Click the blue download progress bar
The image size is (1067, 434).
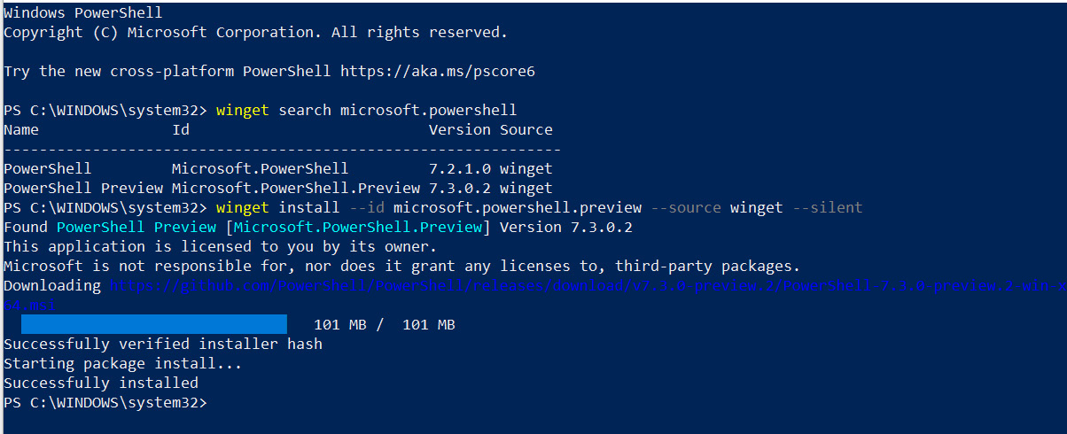pyautogui.click(x=154, y=323)
